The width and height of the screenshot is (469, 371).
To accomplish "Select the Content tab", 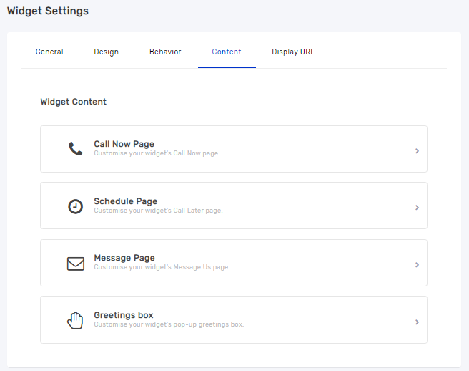I will pos(227,52).
